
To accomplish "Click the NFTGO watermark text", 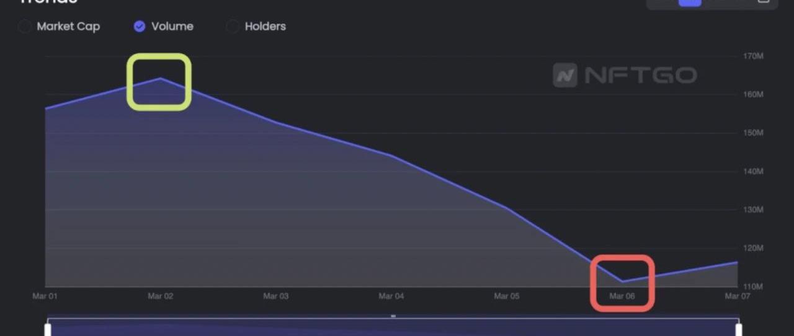I will 640,76.
